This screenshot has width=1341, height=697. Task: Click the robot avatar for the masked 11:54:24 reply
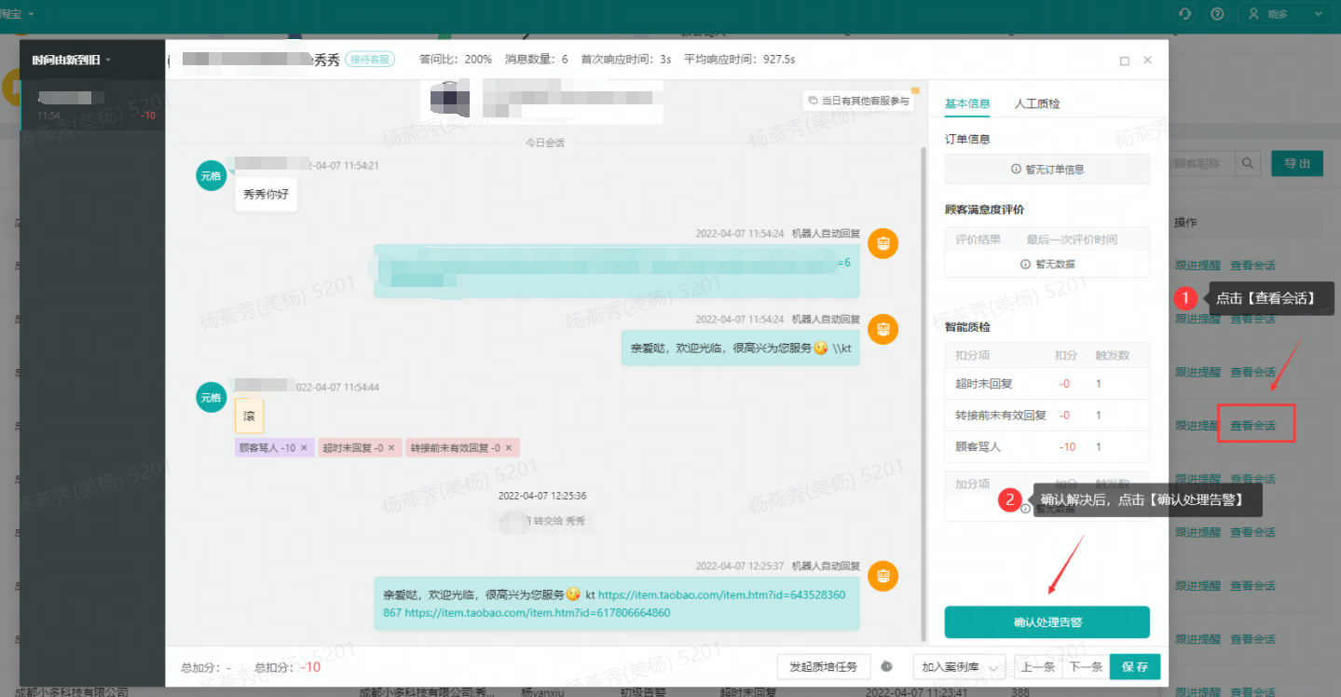tap(883, 244)
